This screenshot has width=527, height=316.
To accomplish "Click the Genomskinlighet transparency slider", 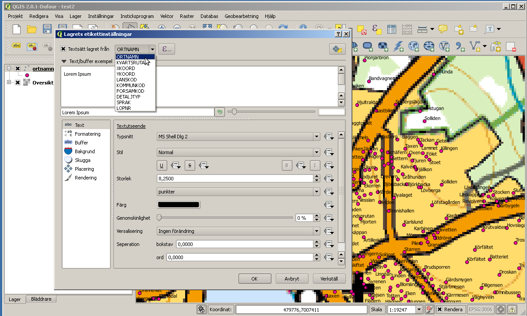I will coord(225,218).
